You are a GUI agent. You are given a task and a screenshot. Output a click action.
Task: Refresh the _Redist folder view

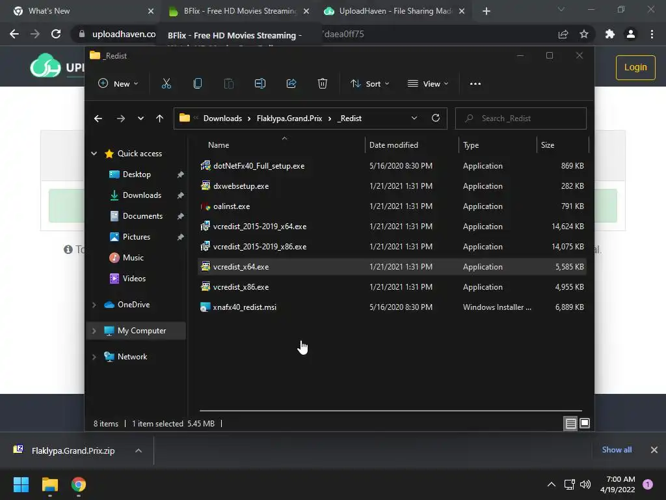436,118
